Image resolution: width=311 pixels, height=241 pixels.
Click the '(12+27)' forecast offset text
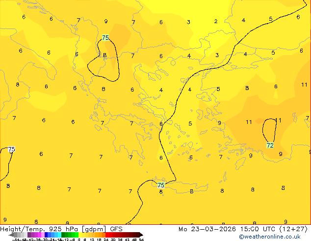click(x=293, y=229)
